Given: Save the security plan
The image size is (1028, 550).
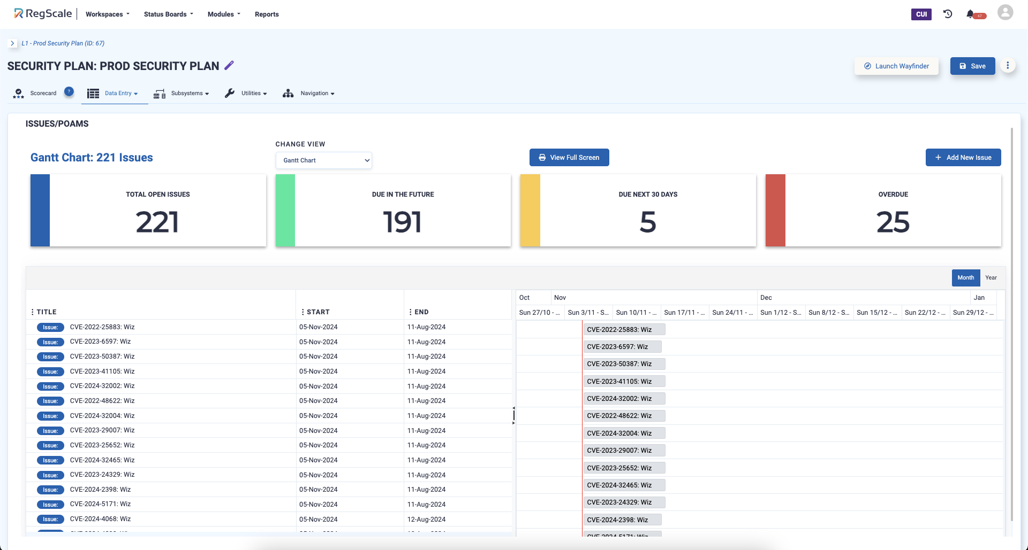Looking at the screenshot, I should coord(972,66).
